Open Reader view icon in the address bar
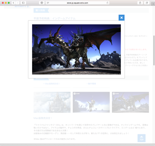 [x=48, y=3]
